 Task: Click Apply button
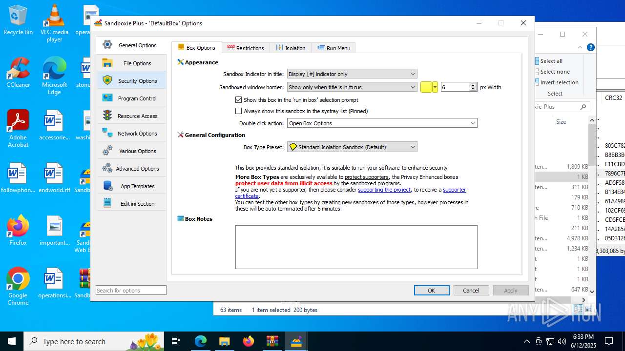tap(511, 290)
